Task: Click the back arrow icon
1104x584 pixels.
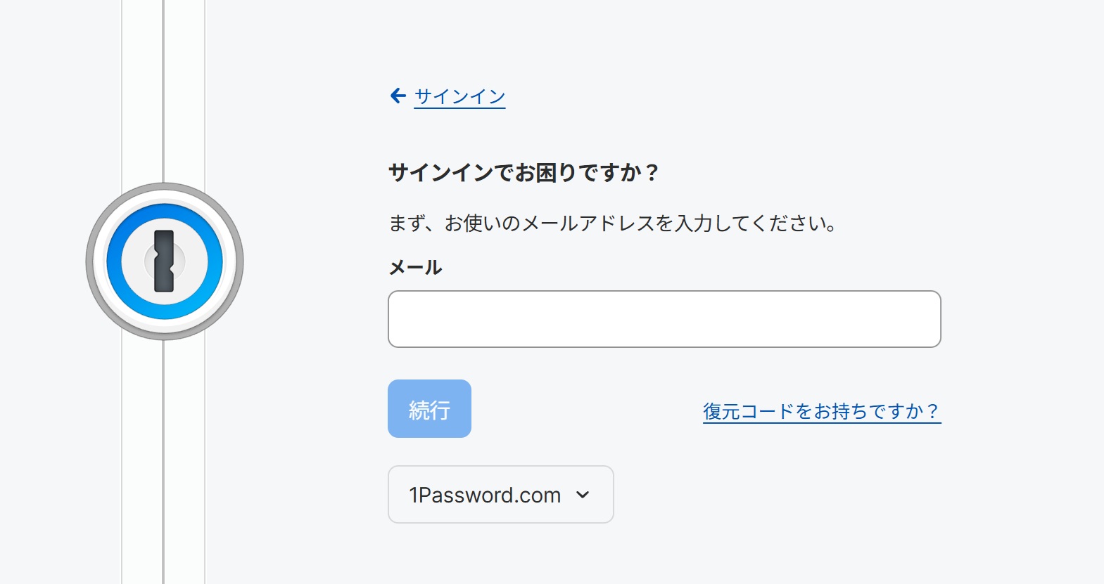Action: 398,96
